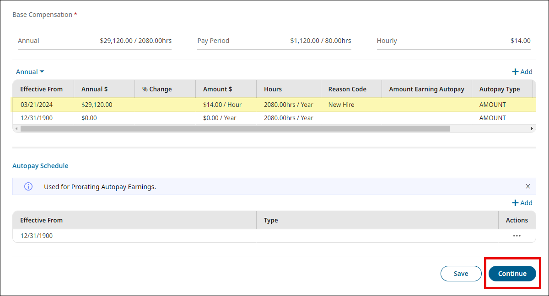
Task: Dismiss the Prorating Autopay Earnings info banner
Action: coord(528,186)
